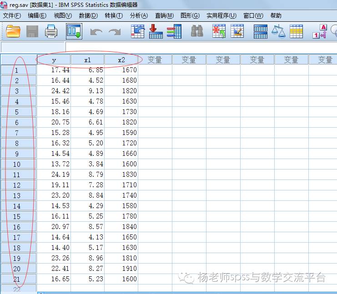Image resolution: width=337 pixels, height=294 pixels.
Task: Select the x2 column header
Action: [x=121, y=60]
